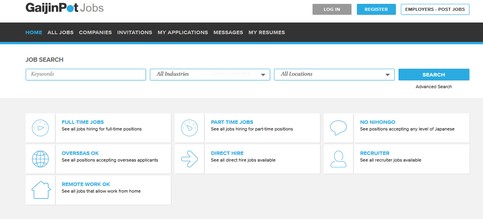The width and height of the screenshot is (483, 219).
Task: Click 'See all direct hire jobs available'
Action: click(x=243, y=160)
